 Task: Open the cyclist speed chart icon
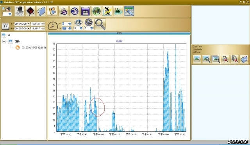(x=107, y=11)
